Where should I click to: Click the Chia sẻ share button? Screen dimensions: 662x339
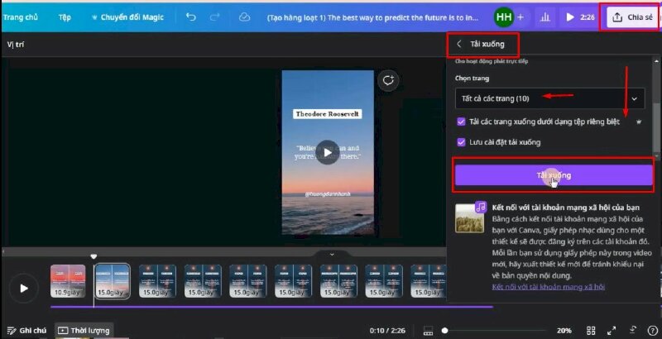pyautogui.click(x=632, y=17)
